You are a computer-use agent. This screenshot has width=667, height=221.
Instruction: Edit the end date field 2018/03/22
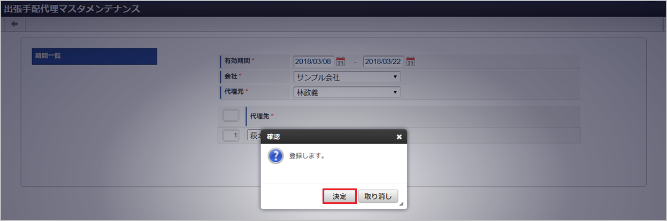[x=384, y=61]
